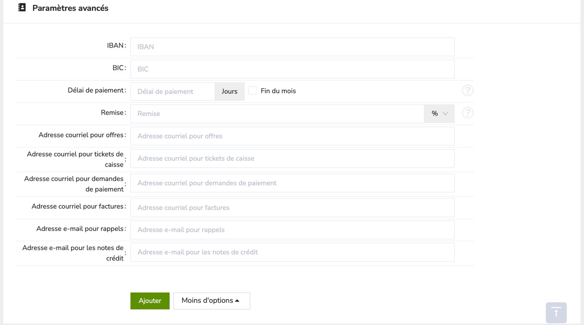Click Adresse courriel pour tickets de caisse field
This screenshot has width=584, height=325.
click(x=292, y=158)
